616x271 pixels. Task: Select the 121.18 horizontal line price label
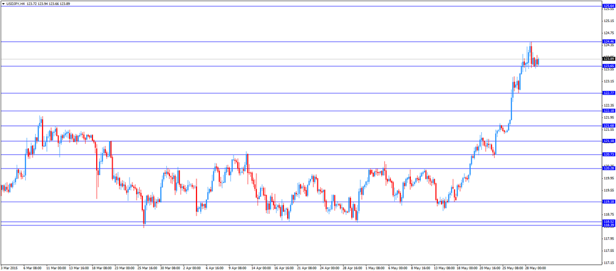(x=609, y=141)
